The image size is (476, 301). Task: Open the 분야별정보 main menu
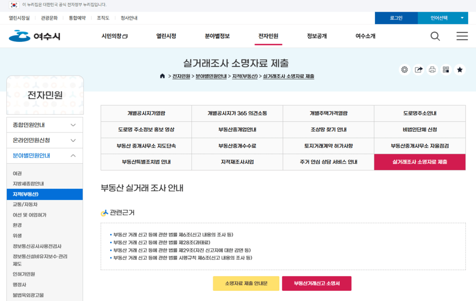point(217,36)
